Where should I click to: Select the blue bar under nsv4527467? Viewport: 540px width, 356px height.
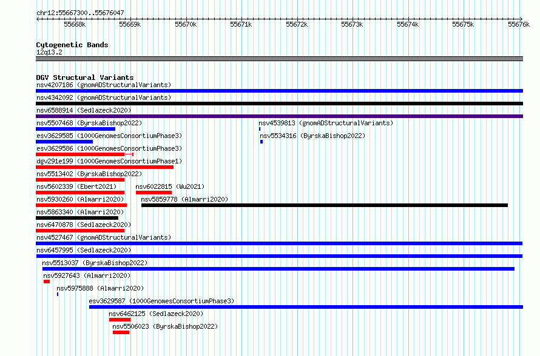click(279, 243)
